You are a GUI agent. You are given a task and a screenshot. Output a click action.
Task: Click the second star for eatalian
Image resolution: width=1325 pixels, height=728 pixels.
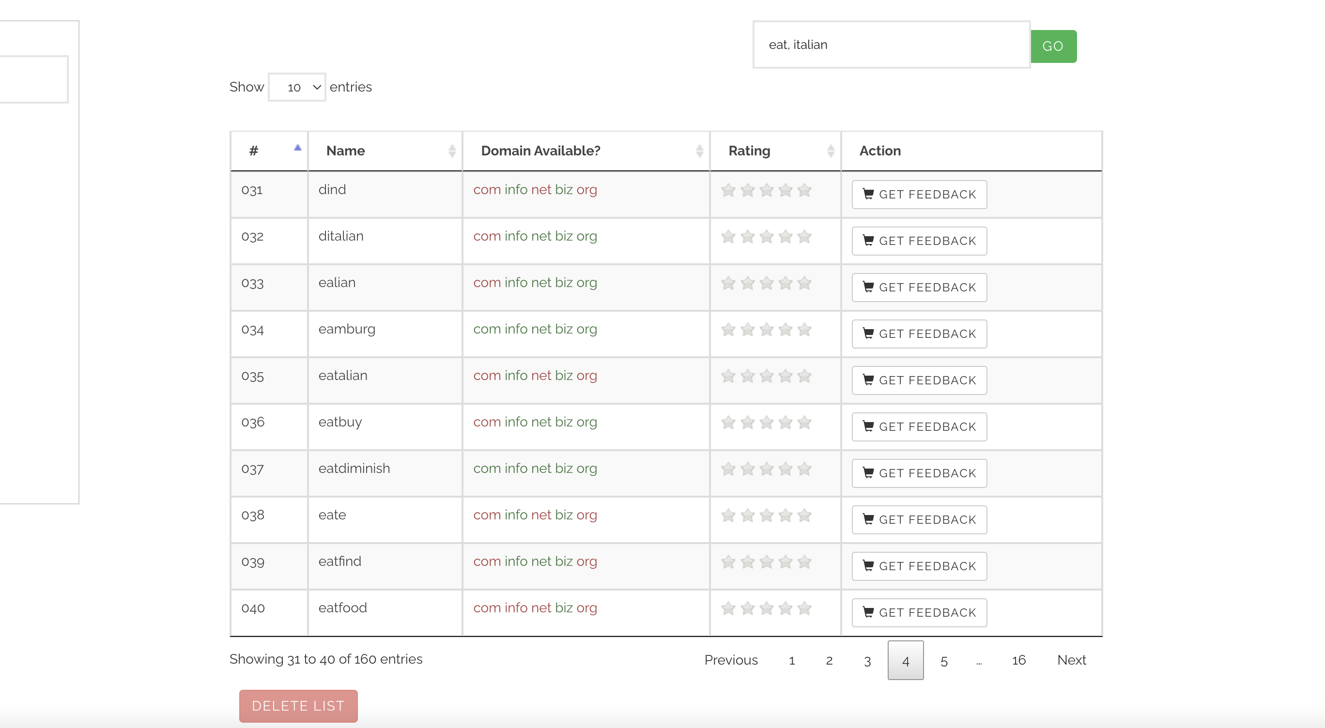747,376
